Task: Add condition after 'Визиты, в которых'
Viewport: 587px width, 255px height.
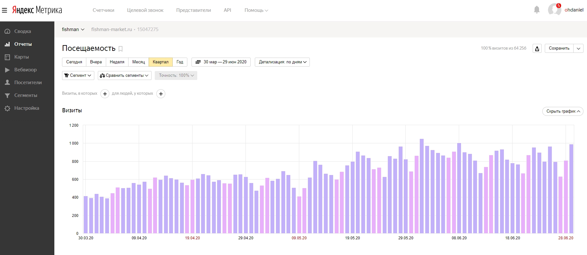Action: pos(105,94)
